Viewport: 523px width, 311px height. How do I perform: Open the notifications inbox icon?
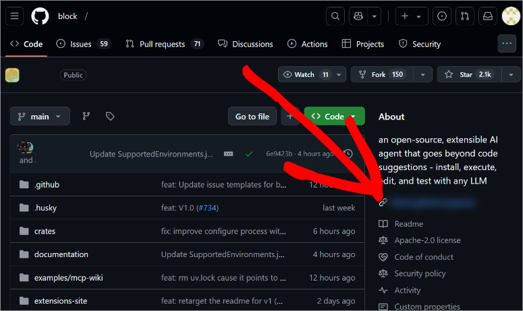tap(488, 16)
